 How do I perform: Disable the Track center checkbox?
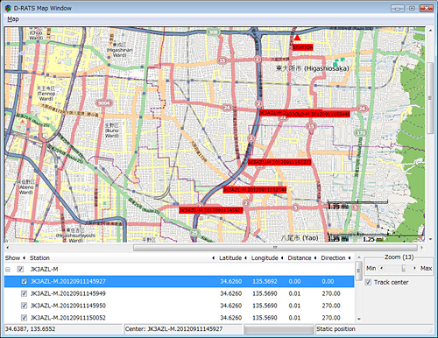click(369, 282)
